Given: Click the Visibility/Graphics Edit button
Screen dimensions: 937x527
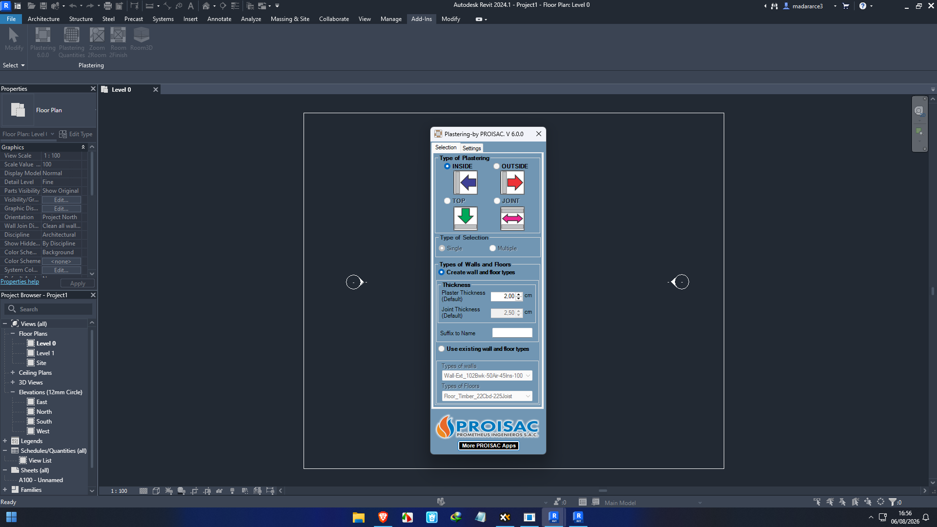Looking at the screenshot, I should (x=61, y=200).
